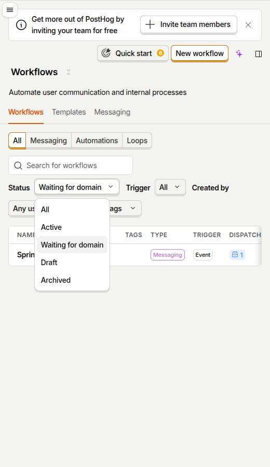Click the TYPE column header
This screenshot has width=270, height=467.
pyautogui.click(x=159, y=235)
